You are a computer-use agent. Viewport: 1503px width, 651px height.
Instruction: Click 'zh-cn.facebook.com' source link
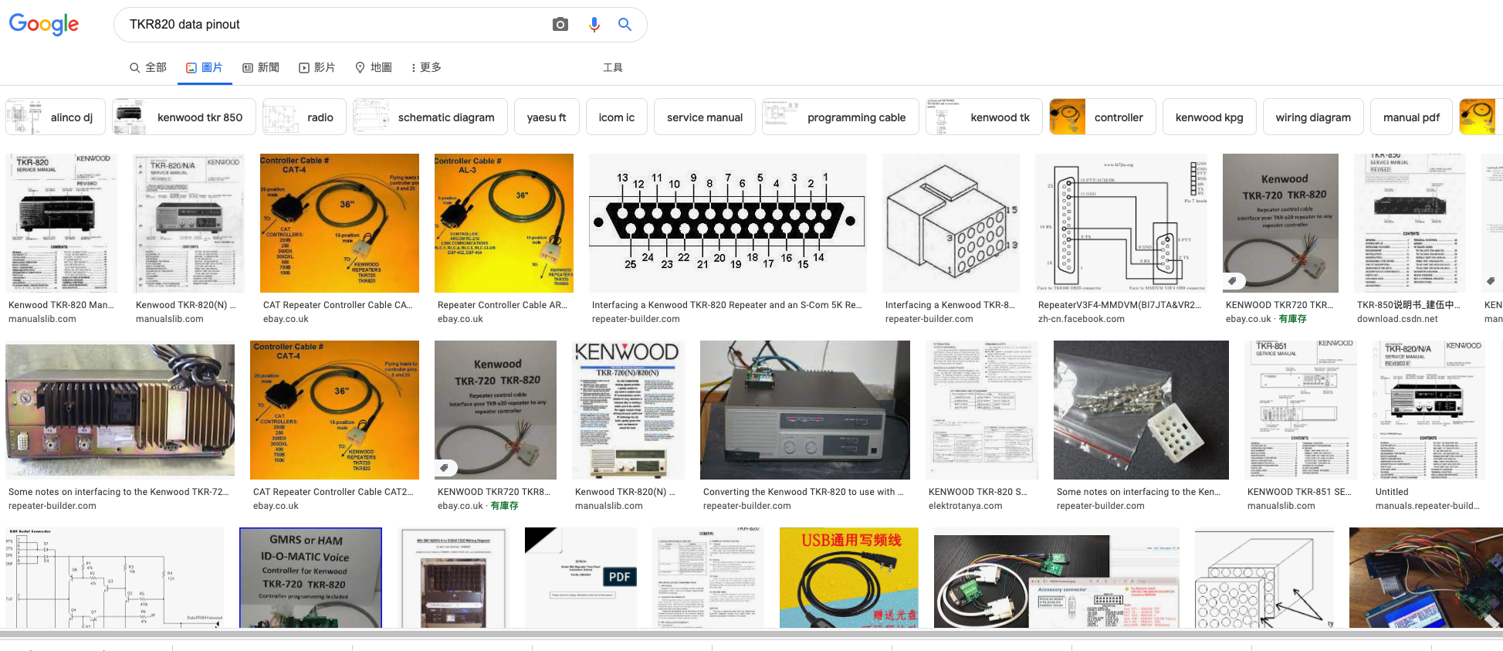[x=1082, y=319]
